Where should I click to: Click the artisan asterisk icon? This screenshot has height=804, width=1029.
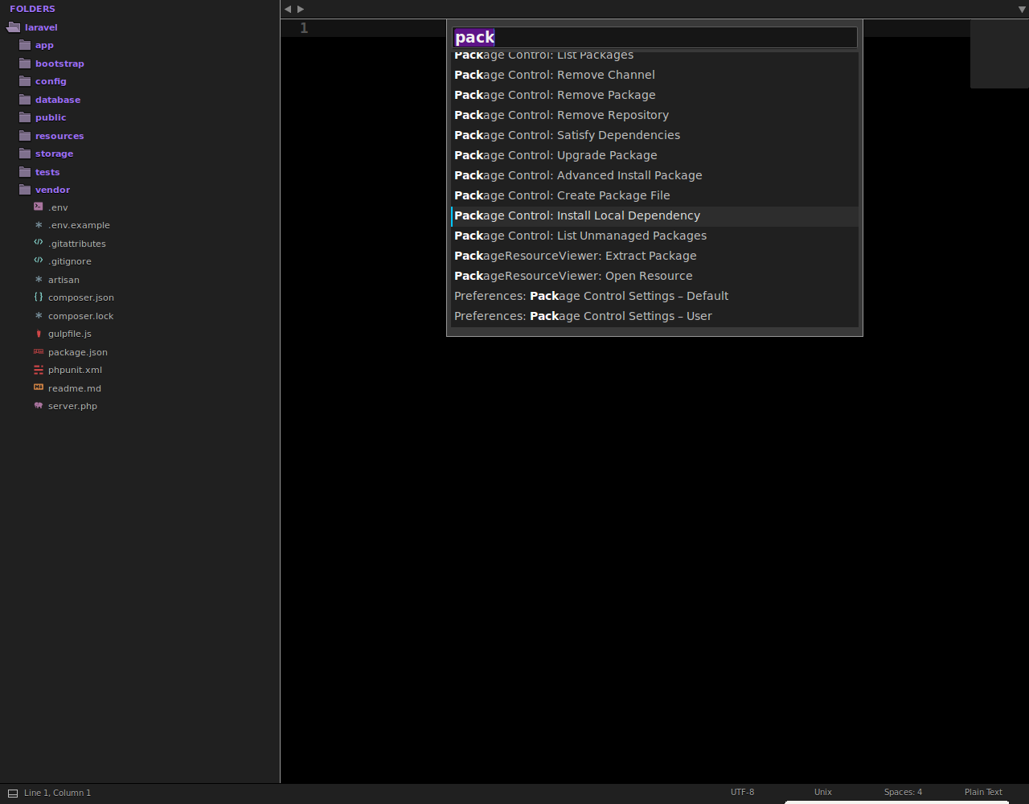coord(39,280)
